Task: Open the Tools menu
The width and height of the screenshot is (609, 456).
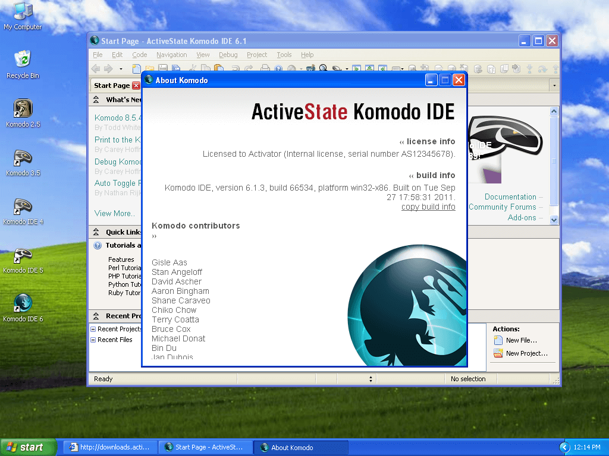Action: click(284, 55)
